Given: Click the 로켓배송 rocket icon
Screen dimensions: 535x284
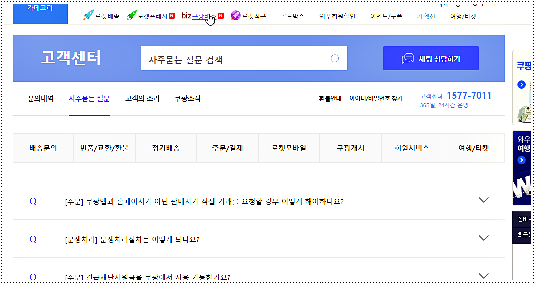Looking at the screenshot, I should point(89,16).
